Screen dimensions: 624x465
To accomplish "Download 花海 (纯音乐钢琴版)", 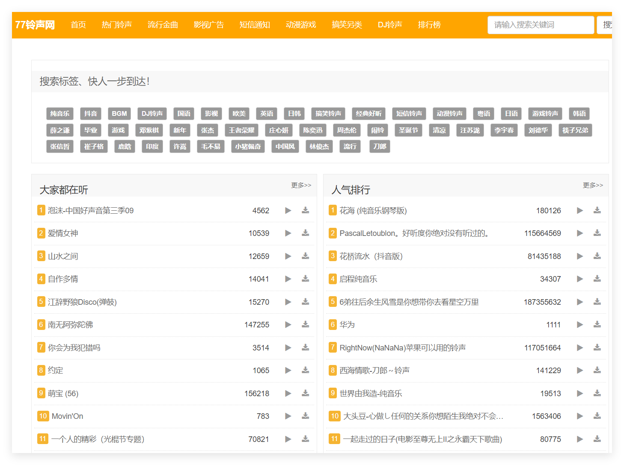I will pyautogui.click(x=597, y=210).
